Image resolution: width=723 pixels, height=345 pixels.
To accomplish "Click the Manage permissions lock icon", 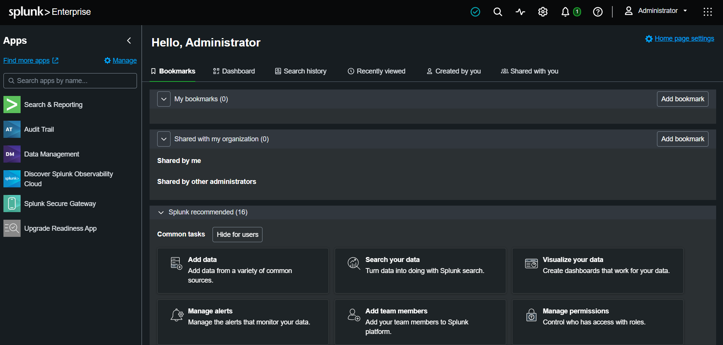I will (531, 315).
